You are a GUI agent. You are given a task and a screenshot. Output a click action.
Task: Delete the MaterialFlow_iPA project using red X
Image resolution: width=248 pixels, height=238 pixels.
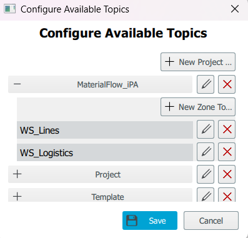tap(227, 84)
